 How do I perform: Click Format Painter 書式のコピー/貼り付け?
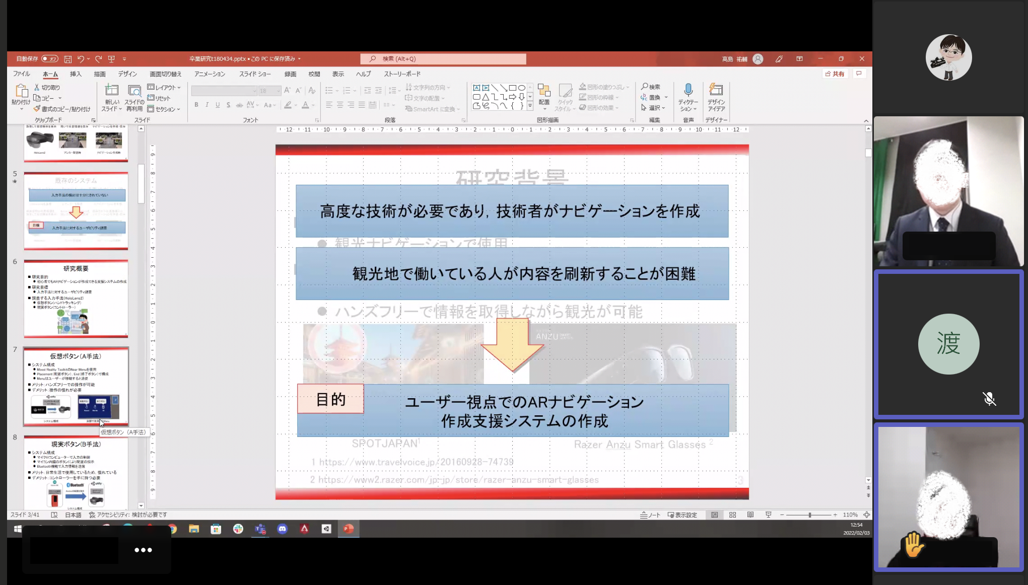[x=62, y=109]
